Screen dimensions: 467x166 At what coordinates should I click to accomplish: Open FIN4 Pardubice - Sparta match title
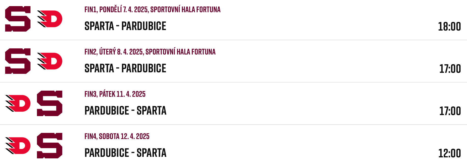point(125,153)
